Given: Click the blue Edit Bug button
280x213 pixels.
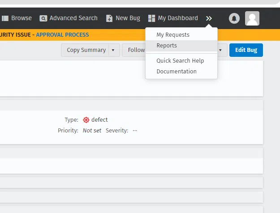Looking at the screenshot, I should (x=246, y=50).
